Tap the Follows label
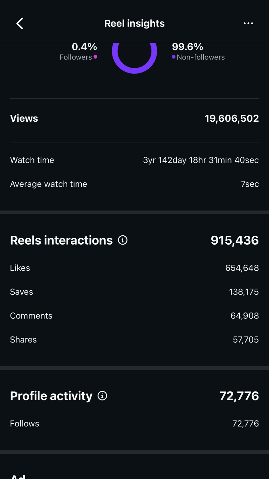269x479 pixels. click(x=25, y=423)
